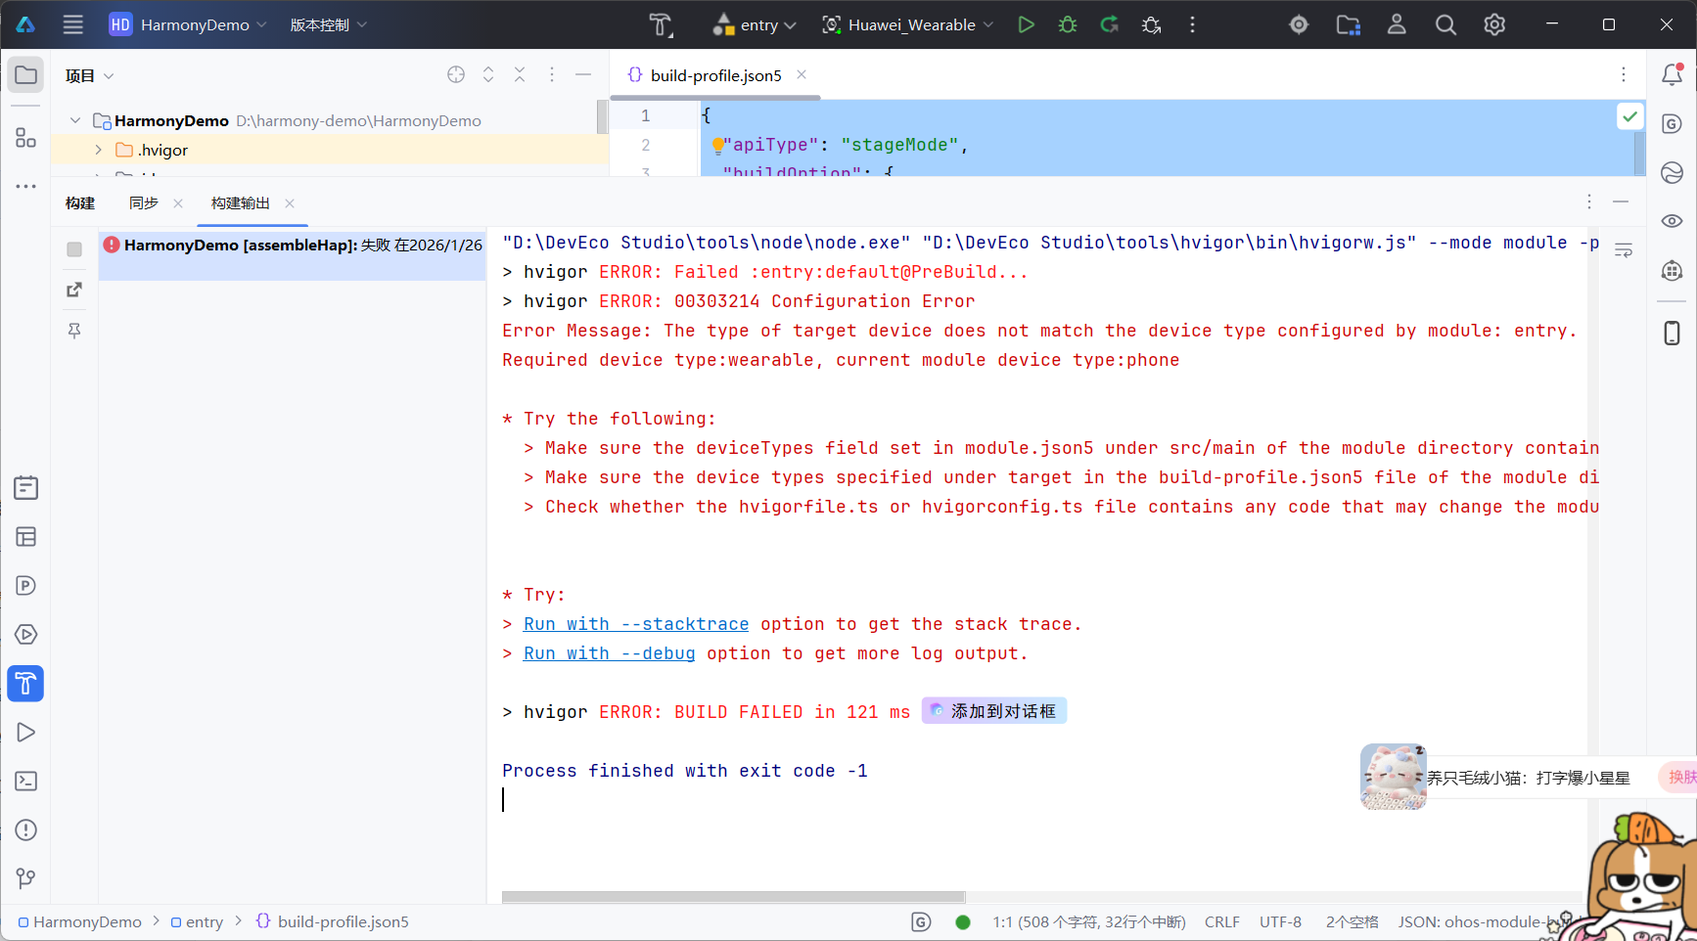Toggle the pin tab icon
The height and width of the screenshot is (941, 1697).
74,331
